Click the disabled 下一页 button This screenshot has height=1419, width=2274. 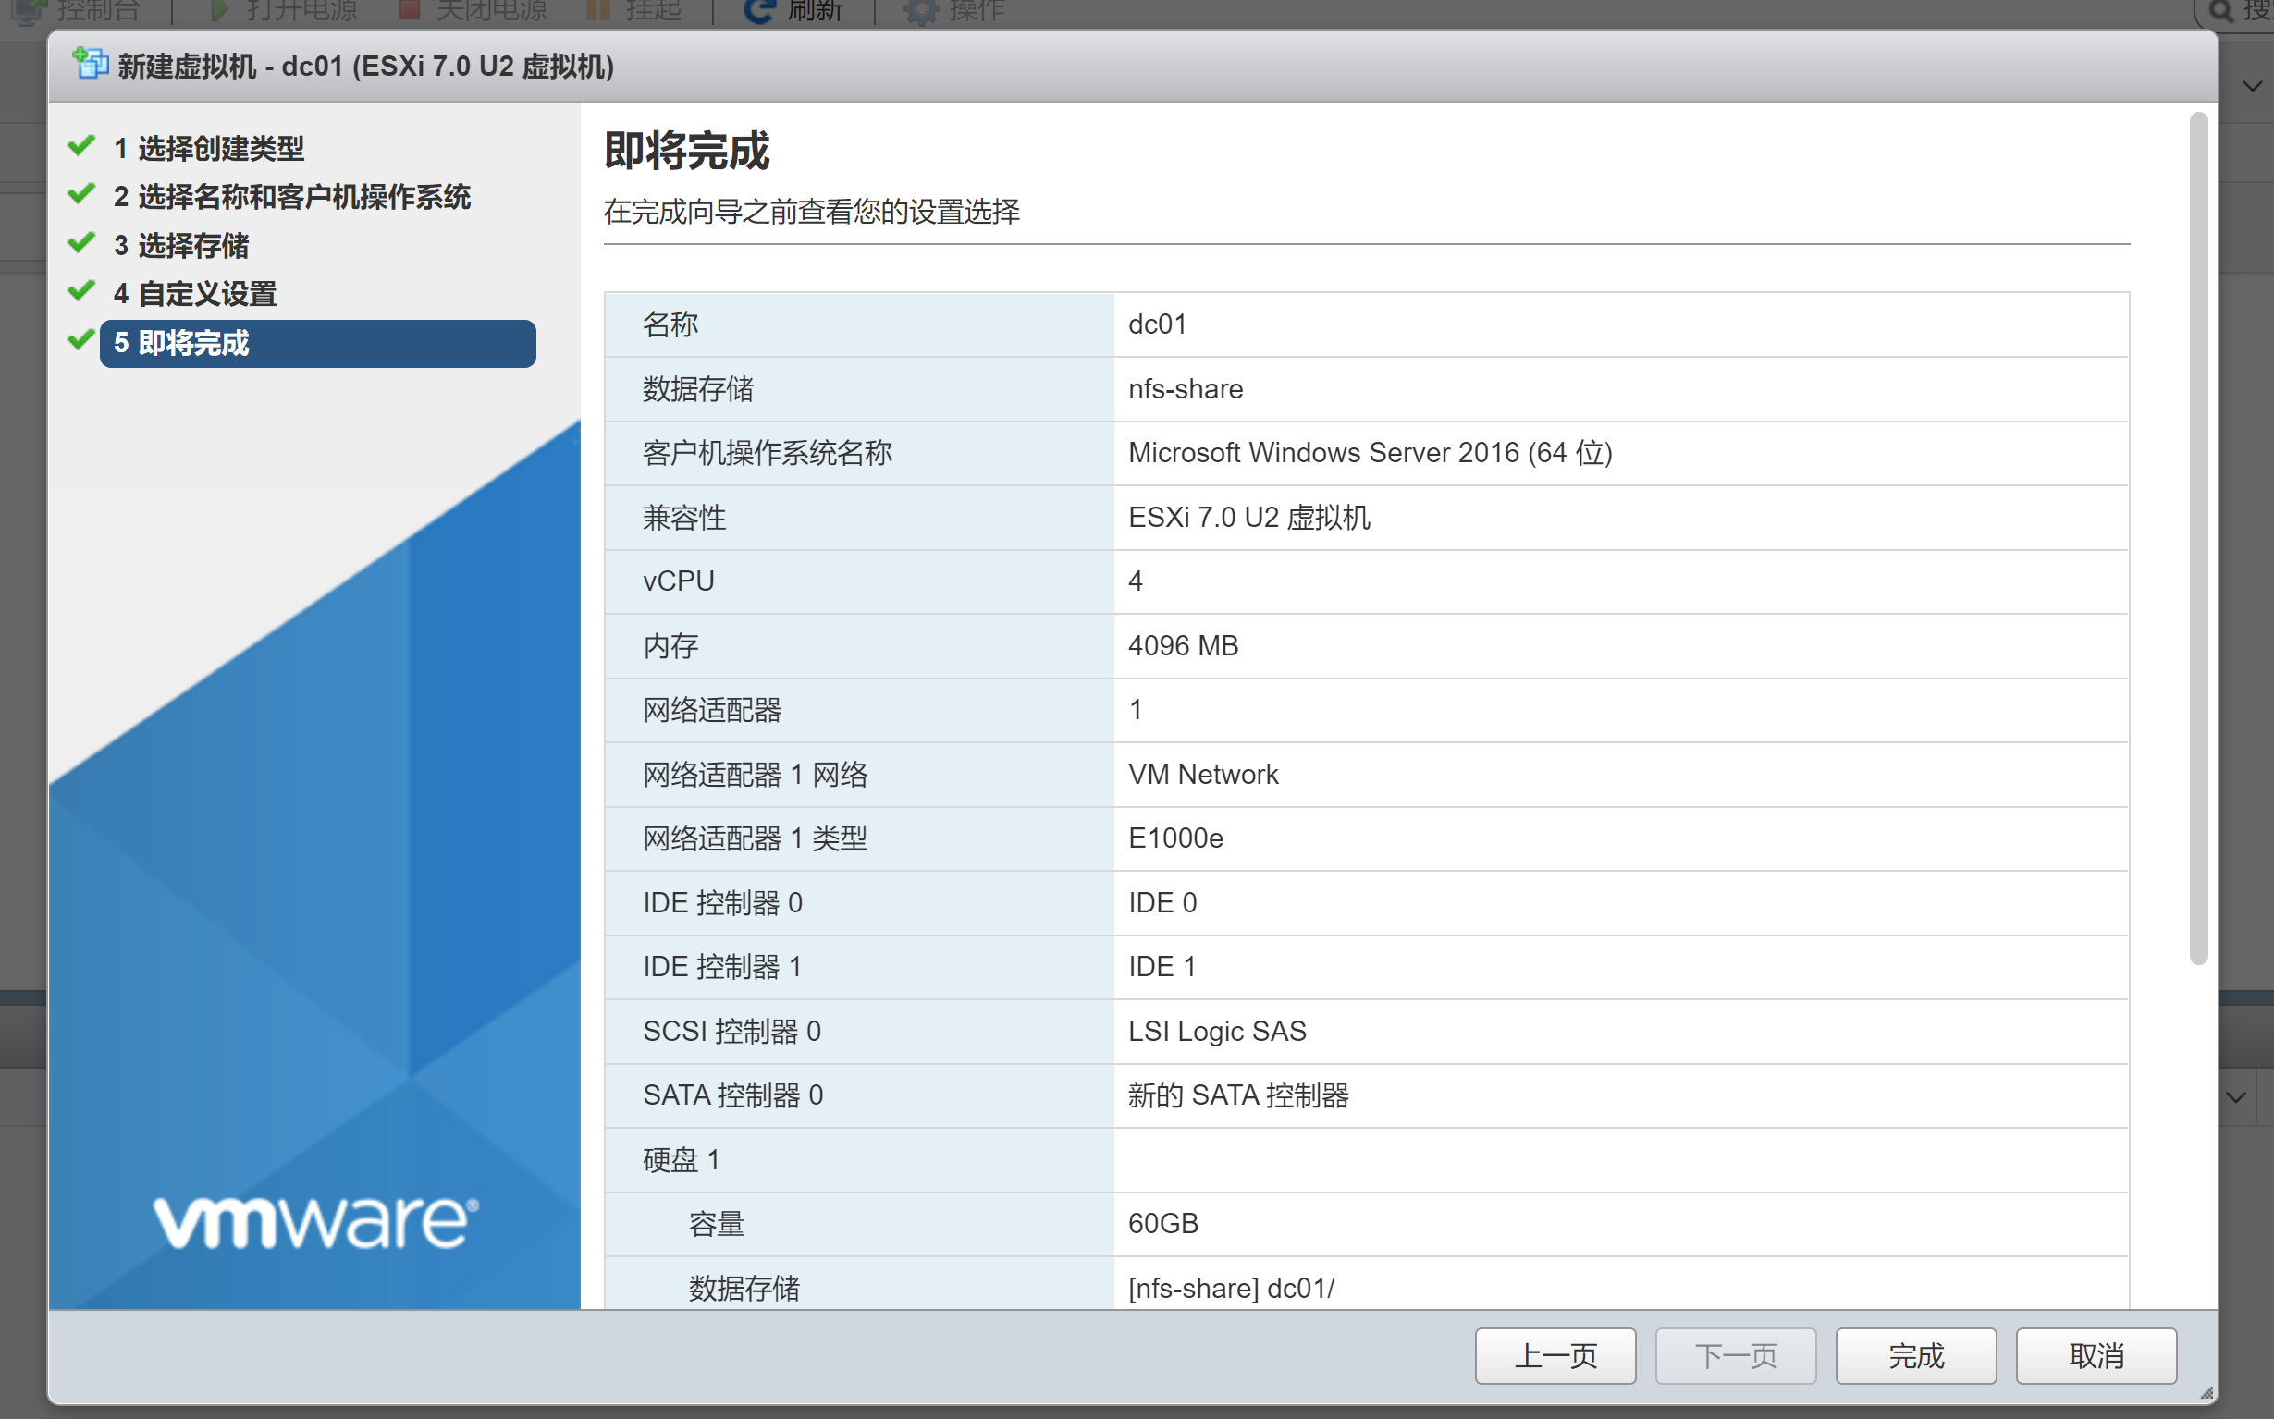1734,1355
